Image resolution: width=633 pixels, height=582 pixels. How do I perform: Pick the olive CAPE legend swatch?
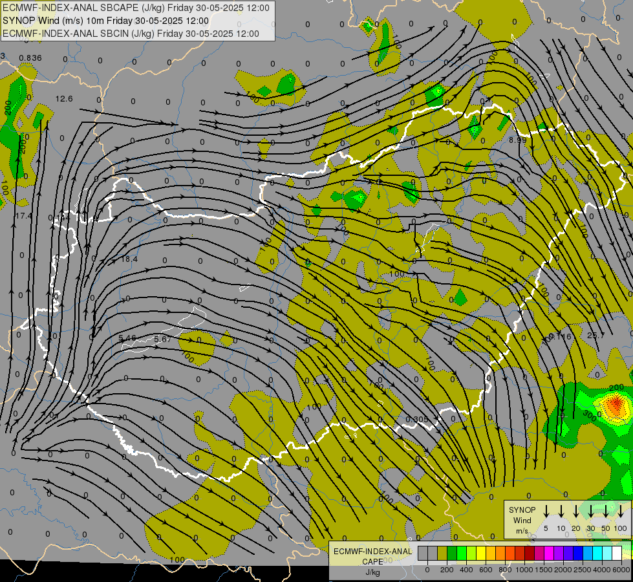[442, 553]
